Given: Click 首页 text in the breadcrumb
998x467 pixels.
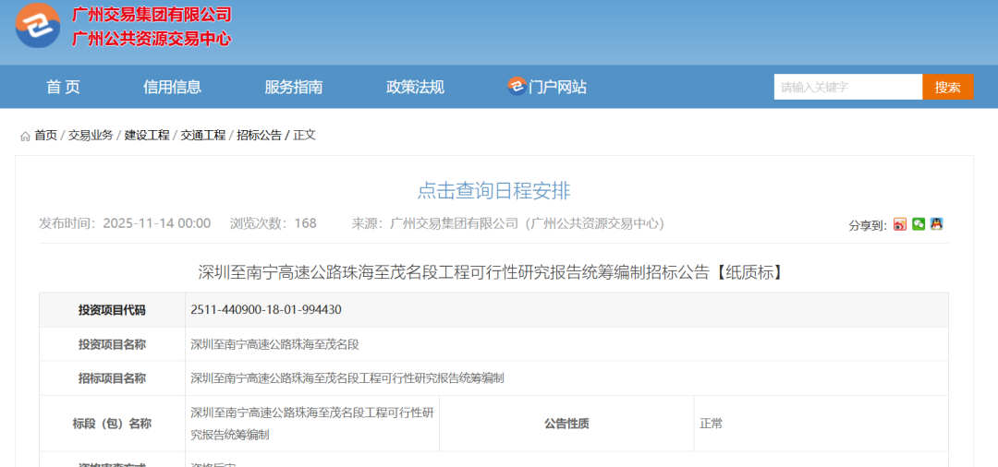Looking at the screenshot, I should 45,135.
